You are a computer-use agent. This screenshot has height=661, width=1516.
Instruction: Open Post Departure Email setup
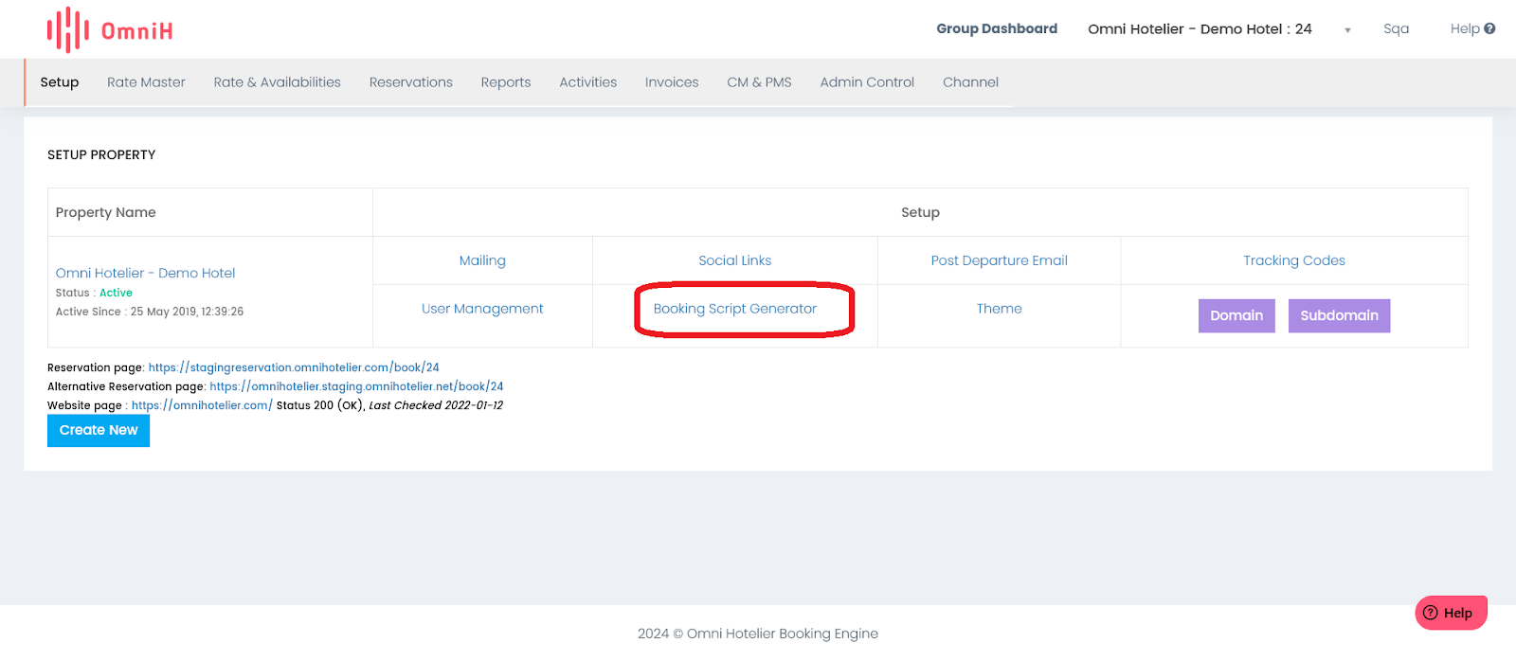[999, 260]
